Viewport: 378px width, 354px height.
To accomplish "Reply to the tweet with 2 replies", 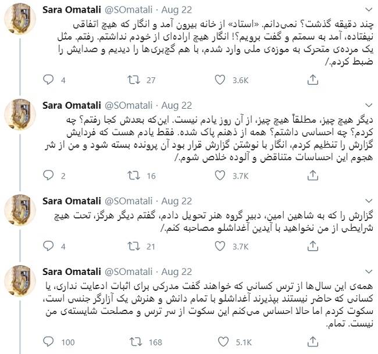I will coord(49,176).
